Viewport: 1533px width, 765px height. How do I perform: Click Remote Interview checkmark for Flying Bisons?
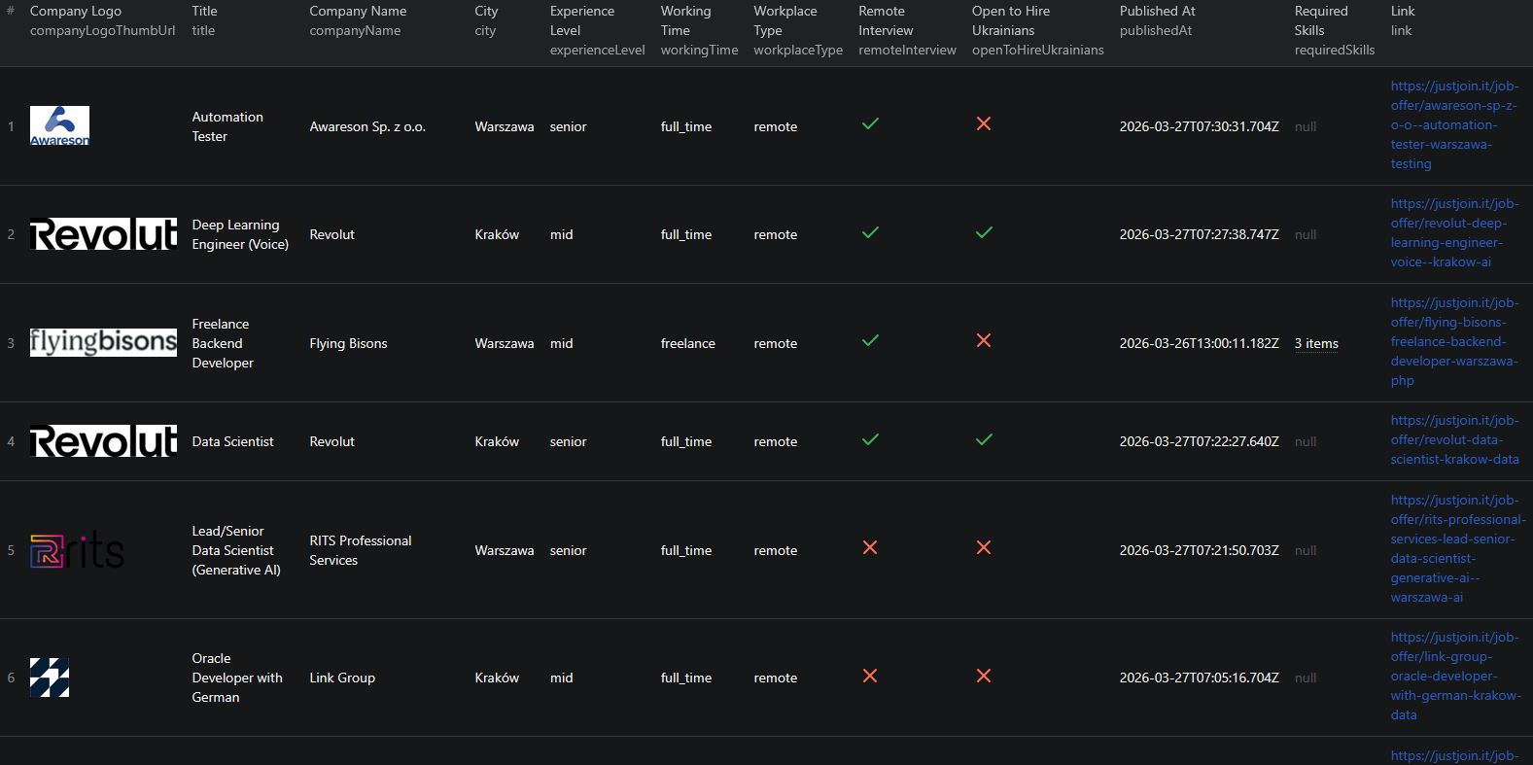tap(870, 341)
